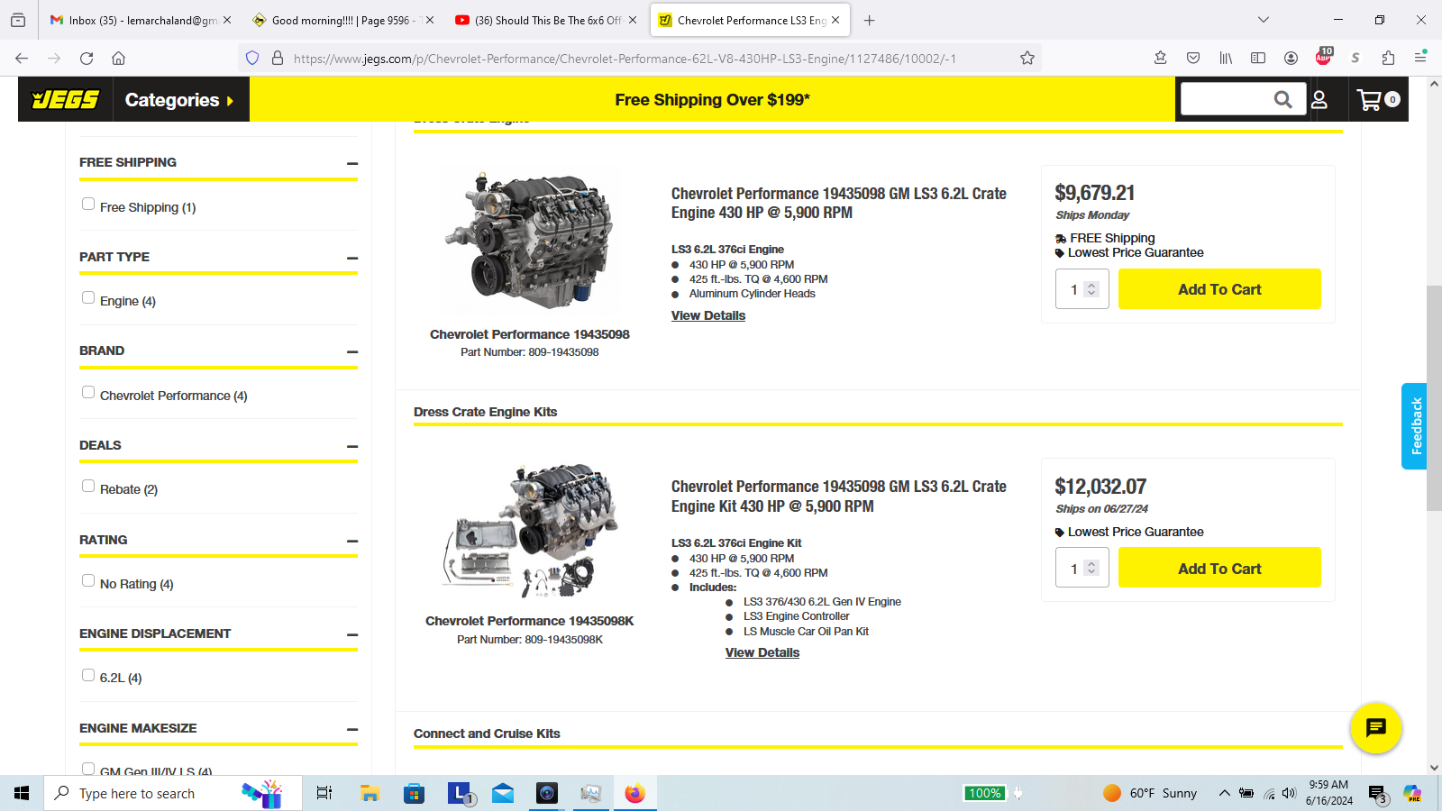Check Chevrolet Performance (4) brand filter
The height and width of the screenshot is (811, 1442).
pos(88,392)
